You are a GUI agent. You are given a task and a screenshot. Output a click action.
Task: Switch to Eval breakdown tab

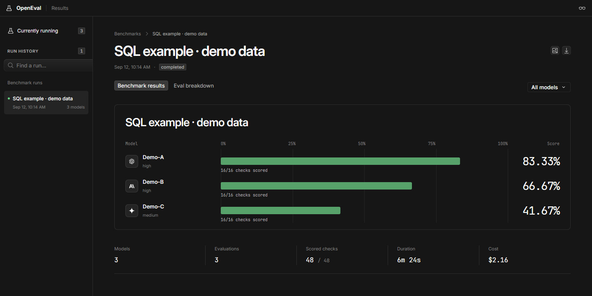click(x=194, y=86)
